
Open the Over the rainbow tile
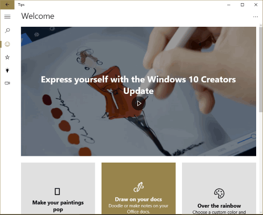[x=219, y=188]
